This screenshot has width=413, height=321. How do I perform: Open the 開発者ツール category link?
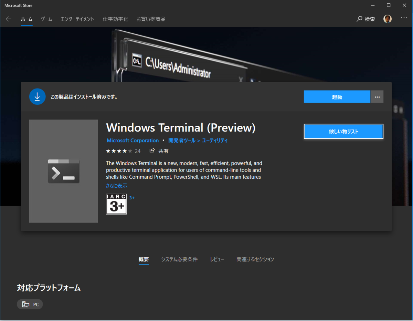click(182, 141)
